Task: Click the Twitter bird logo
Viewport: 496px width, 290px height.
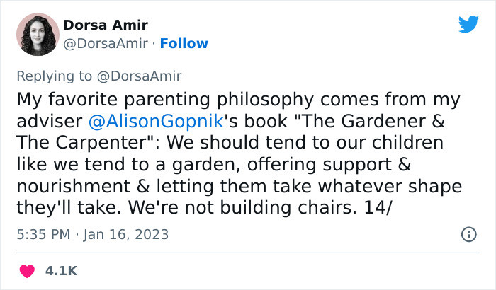Action: pos(468,24)
